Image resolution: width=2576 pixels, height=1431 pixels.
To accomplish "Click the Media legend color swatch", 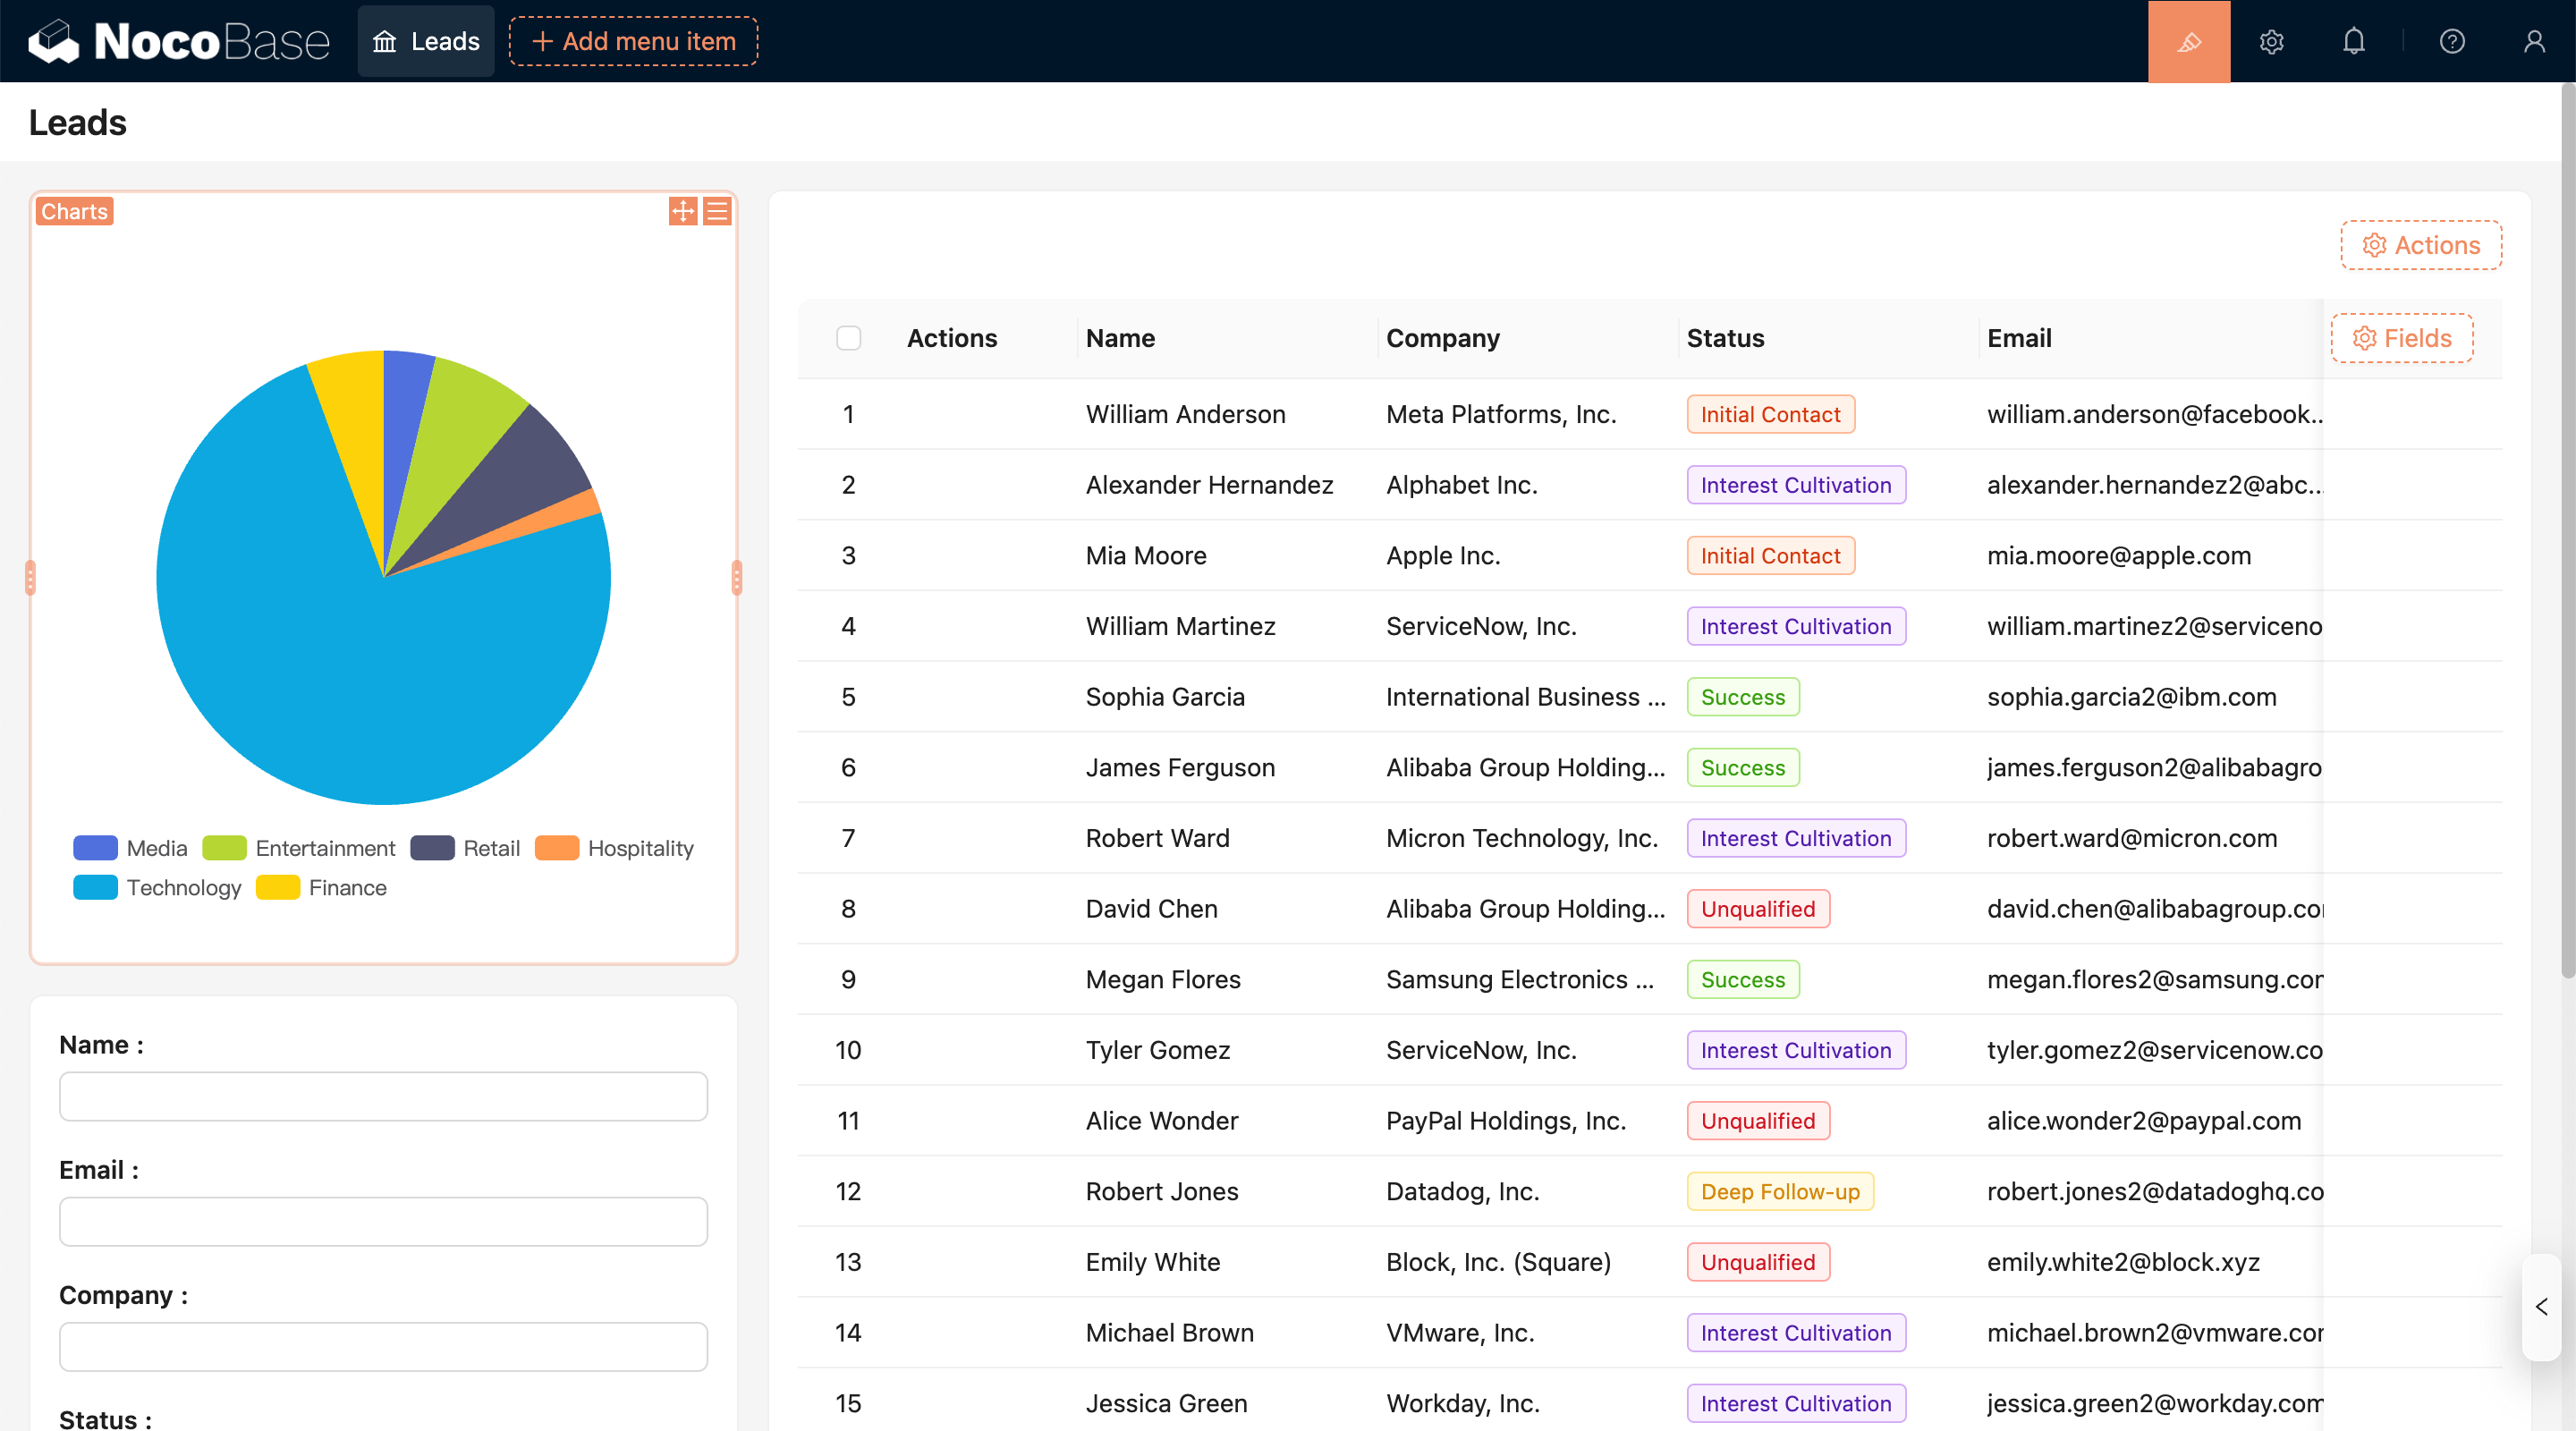I will coord(95,848).
